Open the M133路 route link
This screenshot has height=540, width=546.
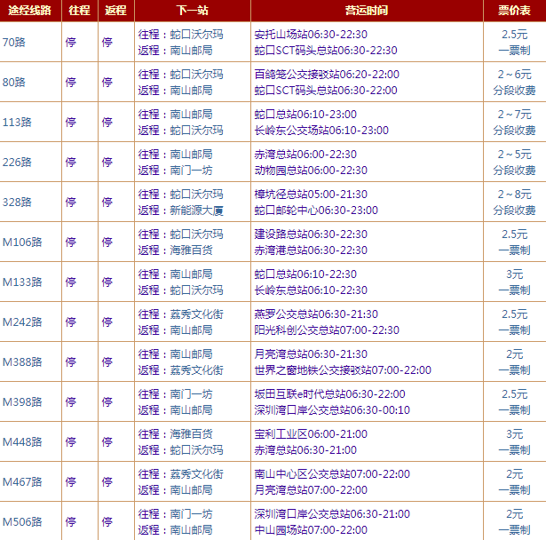click(22, 282)
